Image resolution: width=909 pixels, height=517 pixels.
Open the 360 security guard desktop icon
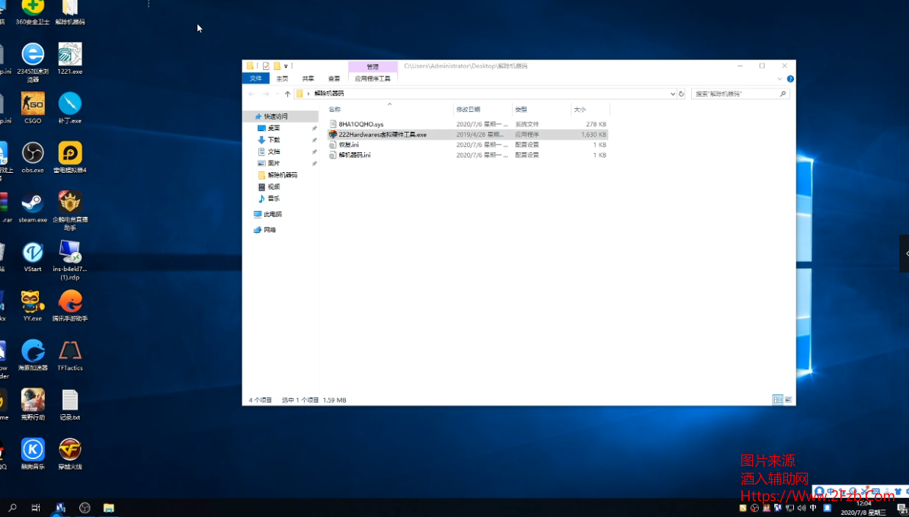(x=33, y=11)
